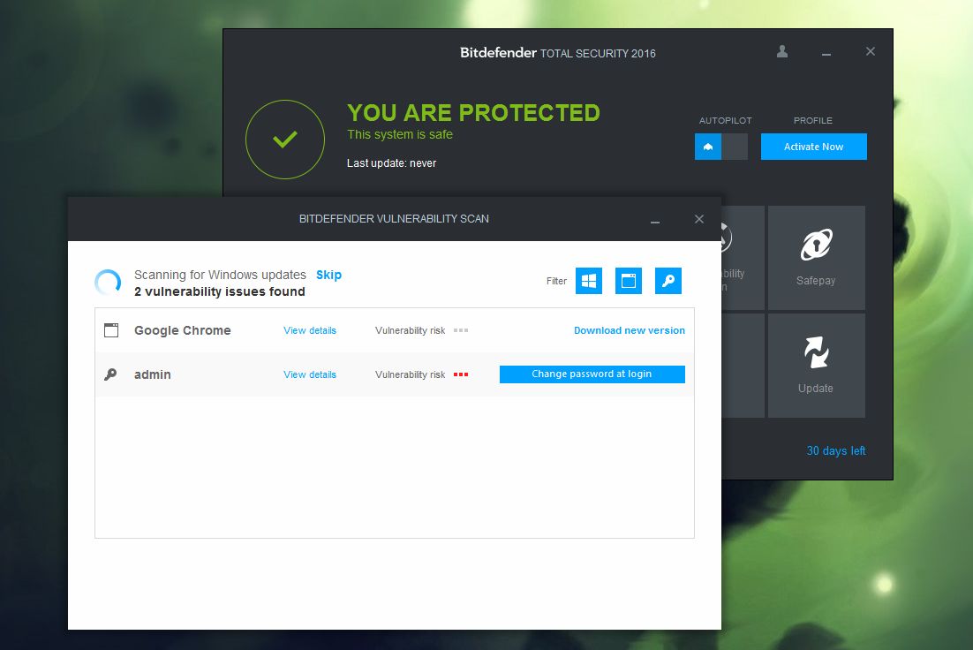Image resolution: width=973 pixels, height=650 pixels.
Task: Filter by weak passwords key icon
Action: pos(668,281)
